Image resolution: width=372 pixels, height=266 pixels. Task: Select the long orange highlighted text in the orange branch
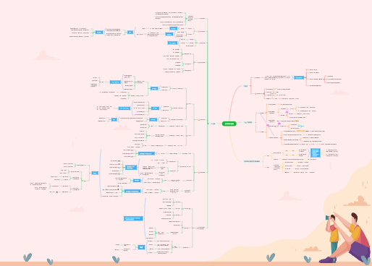coord(300,131)
